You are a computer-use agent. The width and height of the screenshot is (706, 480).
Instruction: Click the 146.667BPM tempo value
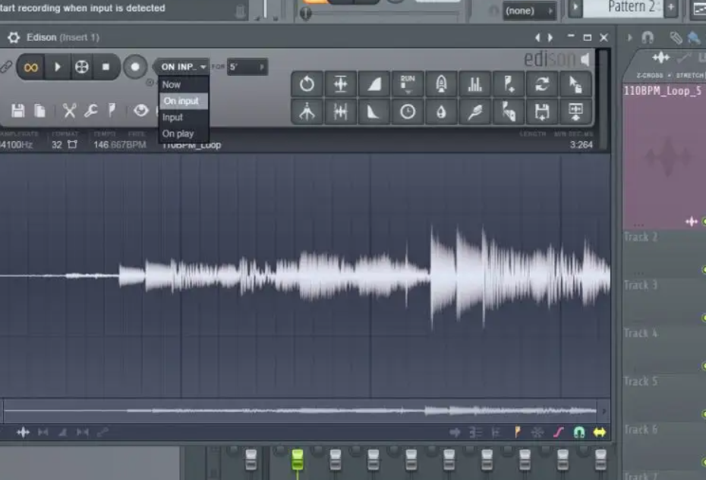[x=120, y=144]
